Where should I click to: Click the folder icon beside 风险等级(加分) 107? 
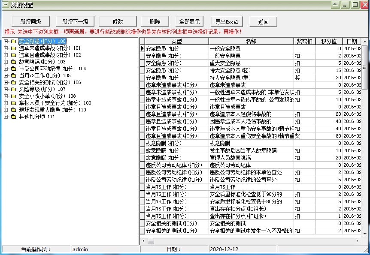[13, 90]
